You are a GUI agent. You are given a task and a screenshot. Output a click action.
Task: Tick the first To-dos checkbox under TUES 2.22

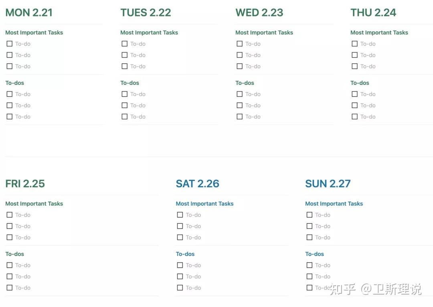(x=125, y=94)
